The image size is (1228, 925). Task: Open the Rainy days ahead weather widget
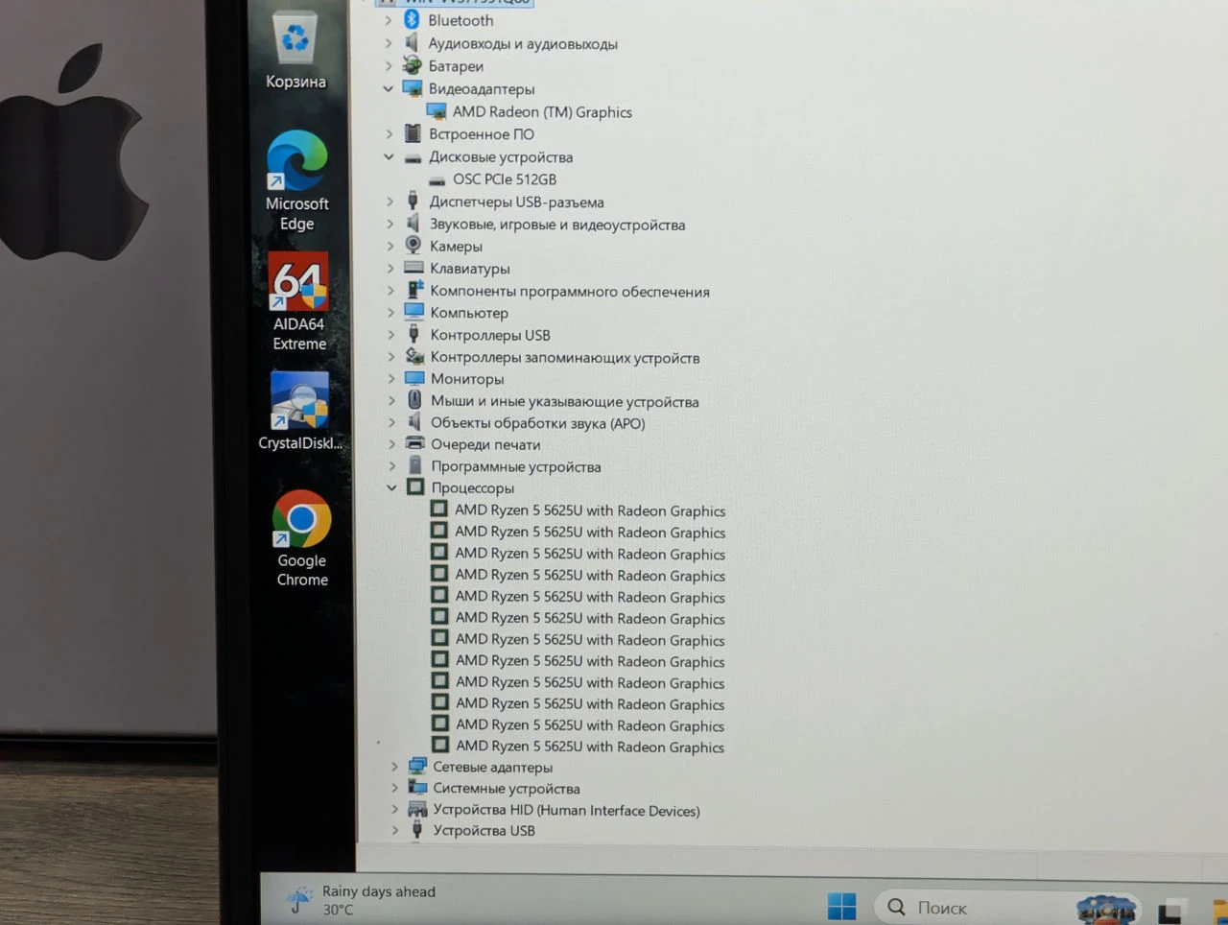click(x=363, y=900)
